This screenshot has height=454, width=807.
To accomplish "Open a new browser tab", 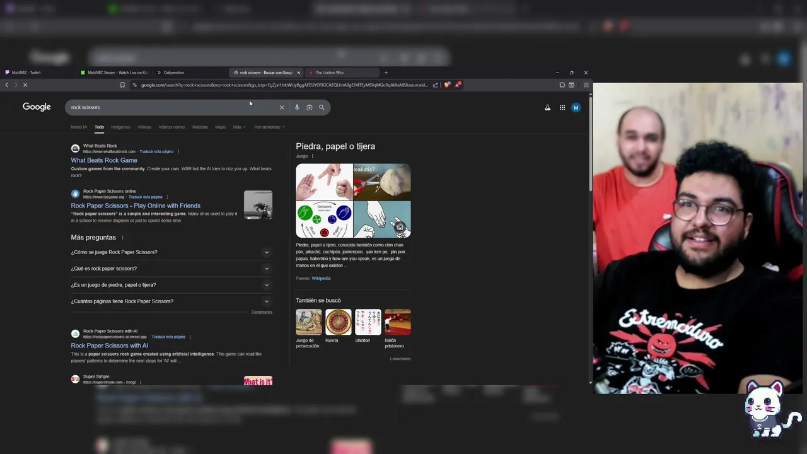I will click(x=386, y=73).
